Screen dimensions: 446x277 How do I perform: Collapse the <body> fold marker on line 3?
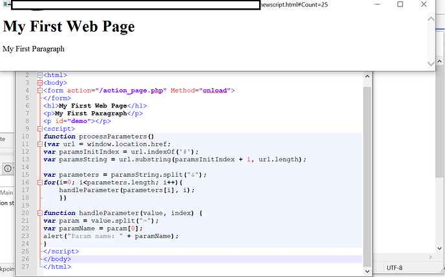coord(40,83)
